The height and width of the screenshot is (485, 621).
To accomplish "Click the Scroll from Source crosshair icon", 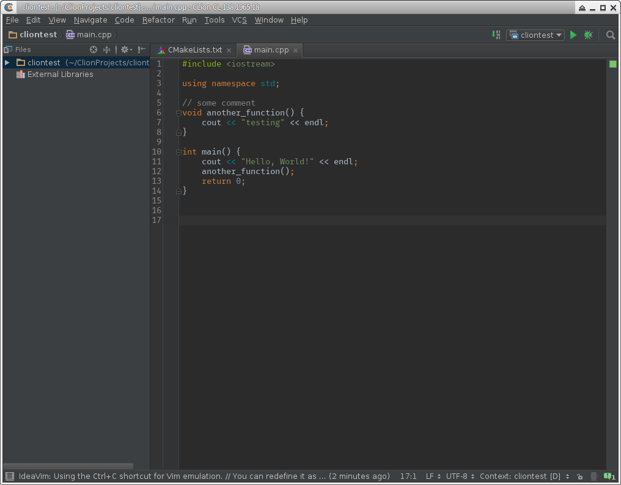I will click(x=94, y=49).
